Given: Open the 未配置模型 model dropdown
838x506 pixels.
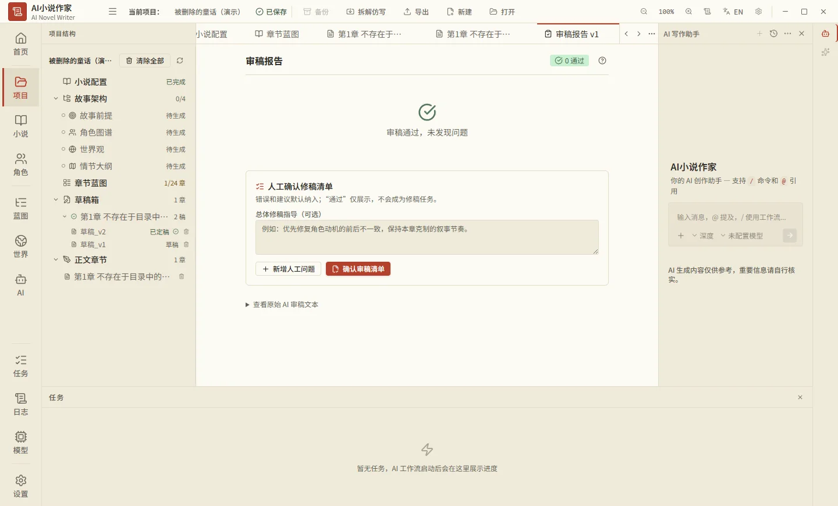Looking at the screenshot, I should coord(742,236).
